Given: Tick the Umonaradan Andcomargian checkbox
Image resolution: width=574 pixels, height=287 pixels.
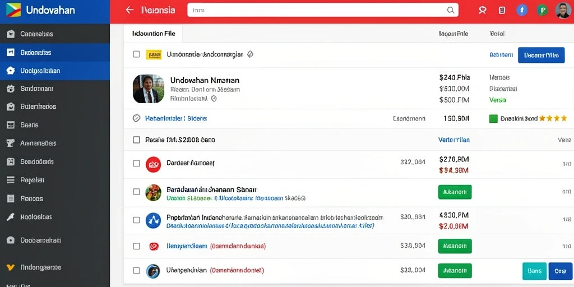Looking at the screenshot, I should click(x=136, y=54).
